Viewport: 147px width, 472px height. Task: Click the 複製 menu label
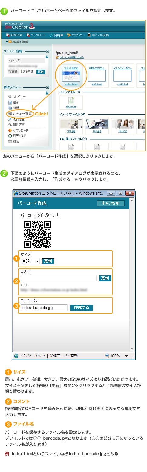pyautogui.click(x=16, y=108)
